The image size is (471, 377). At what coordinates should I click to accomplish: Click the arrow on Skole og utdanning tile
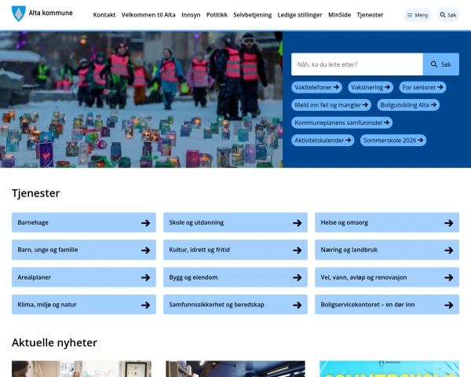coord(298,223)
